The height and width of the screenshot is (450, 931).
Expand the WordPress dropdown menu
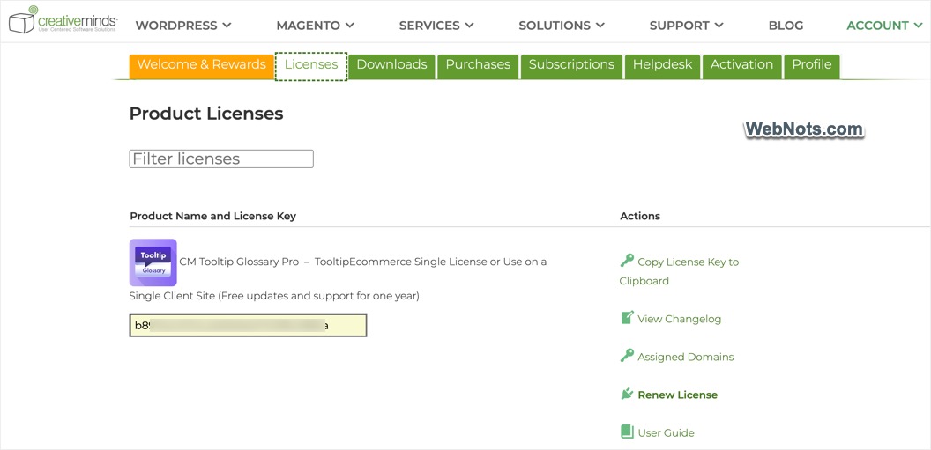pyautogui.click(x=182, y=26)
